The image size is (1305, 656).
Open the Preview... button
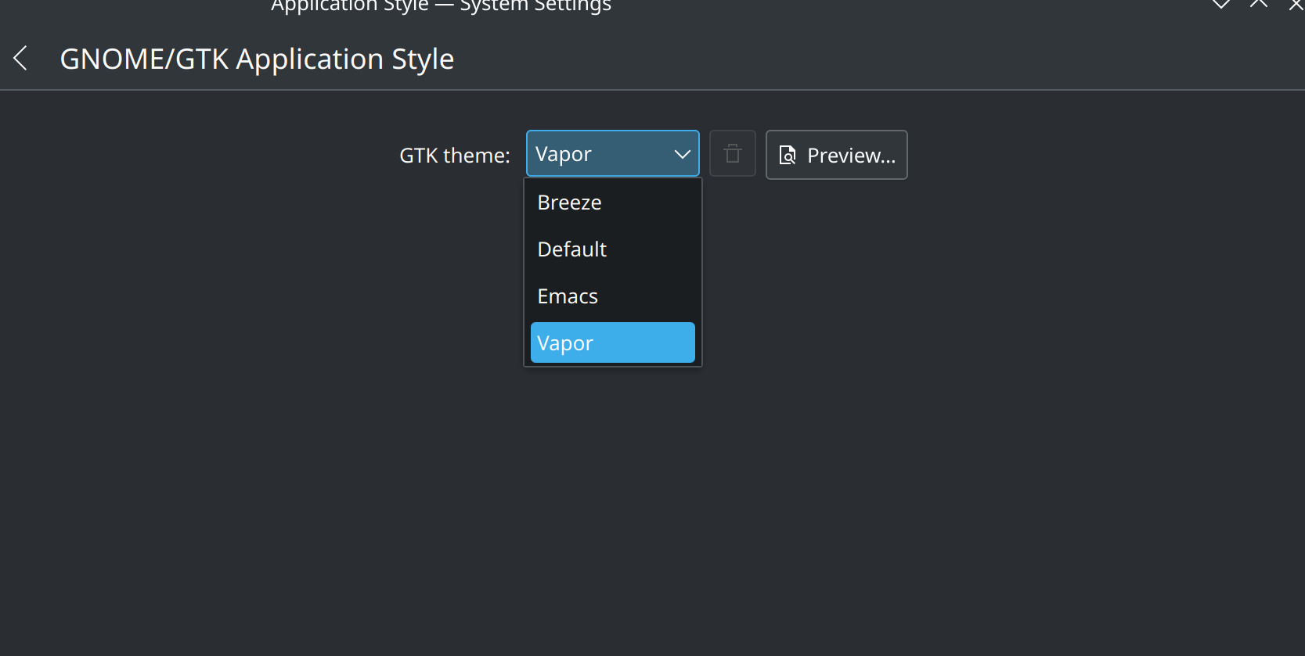coord(836,155)
